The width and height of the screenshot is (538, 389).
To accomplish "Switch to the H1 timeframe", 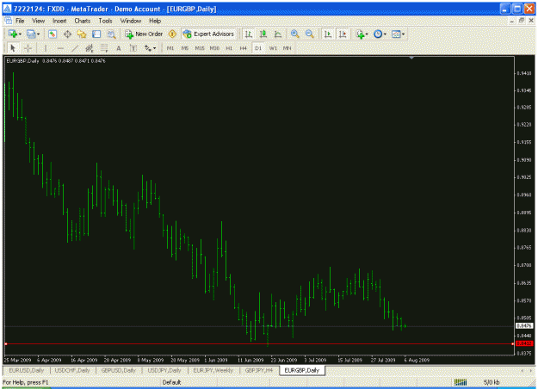I will [229, 48].
